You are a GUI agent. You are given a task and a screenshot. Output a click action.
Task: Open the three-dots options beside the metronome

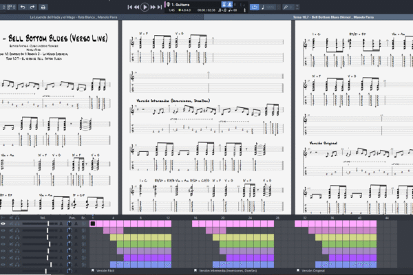(235, 4)
